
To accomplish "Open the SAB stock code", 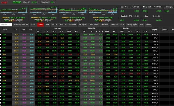I will [4, 83].
